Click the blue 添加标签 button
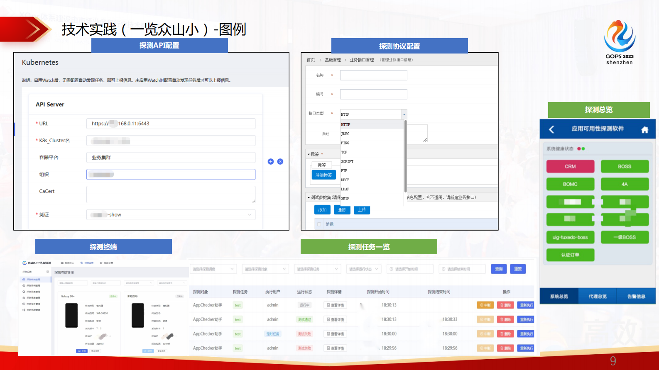The width and height of the screenshot is (659, 370). pos(323,175)
